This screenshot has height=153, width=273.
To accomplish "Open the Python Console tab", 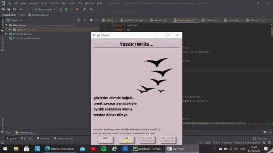I will tap(64, 139).
